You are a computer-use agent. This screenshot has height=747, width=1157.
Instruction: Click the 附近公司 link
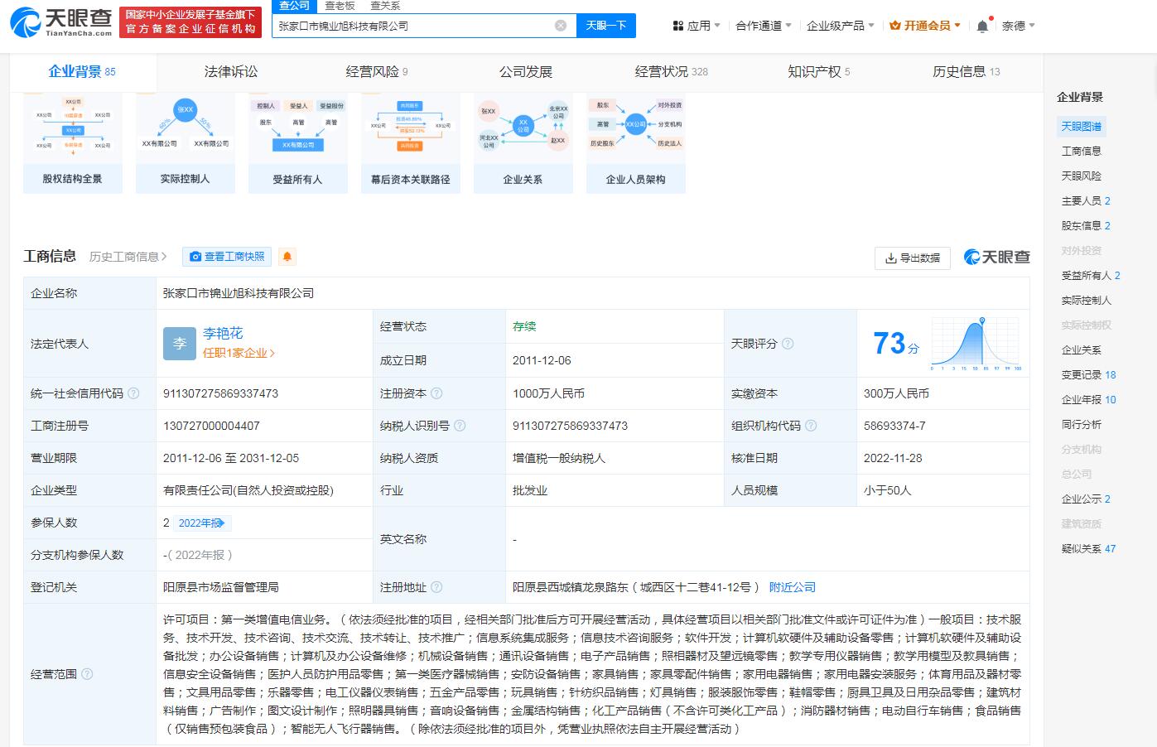793,587
